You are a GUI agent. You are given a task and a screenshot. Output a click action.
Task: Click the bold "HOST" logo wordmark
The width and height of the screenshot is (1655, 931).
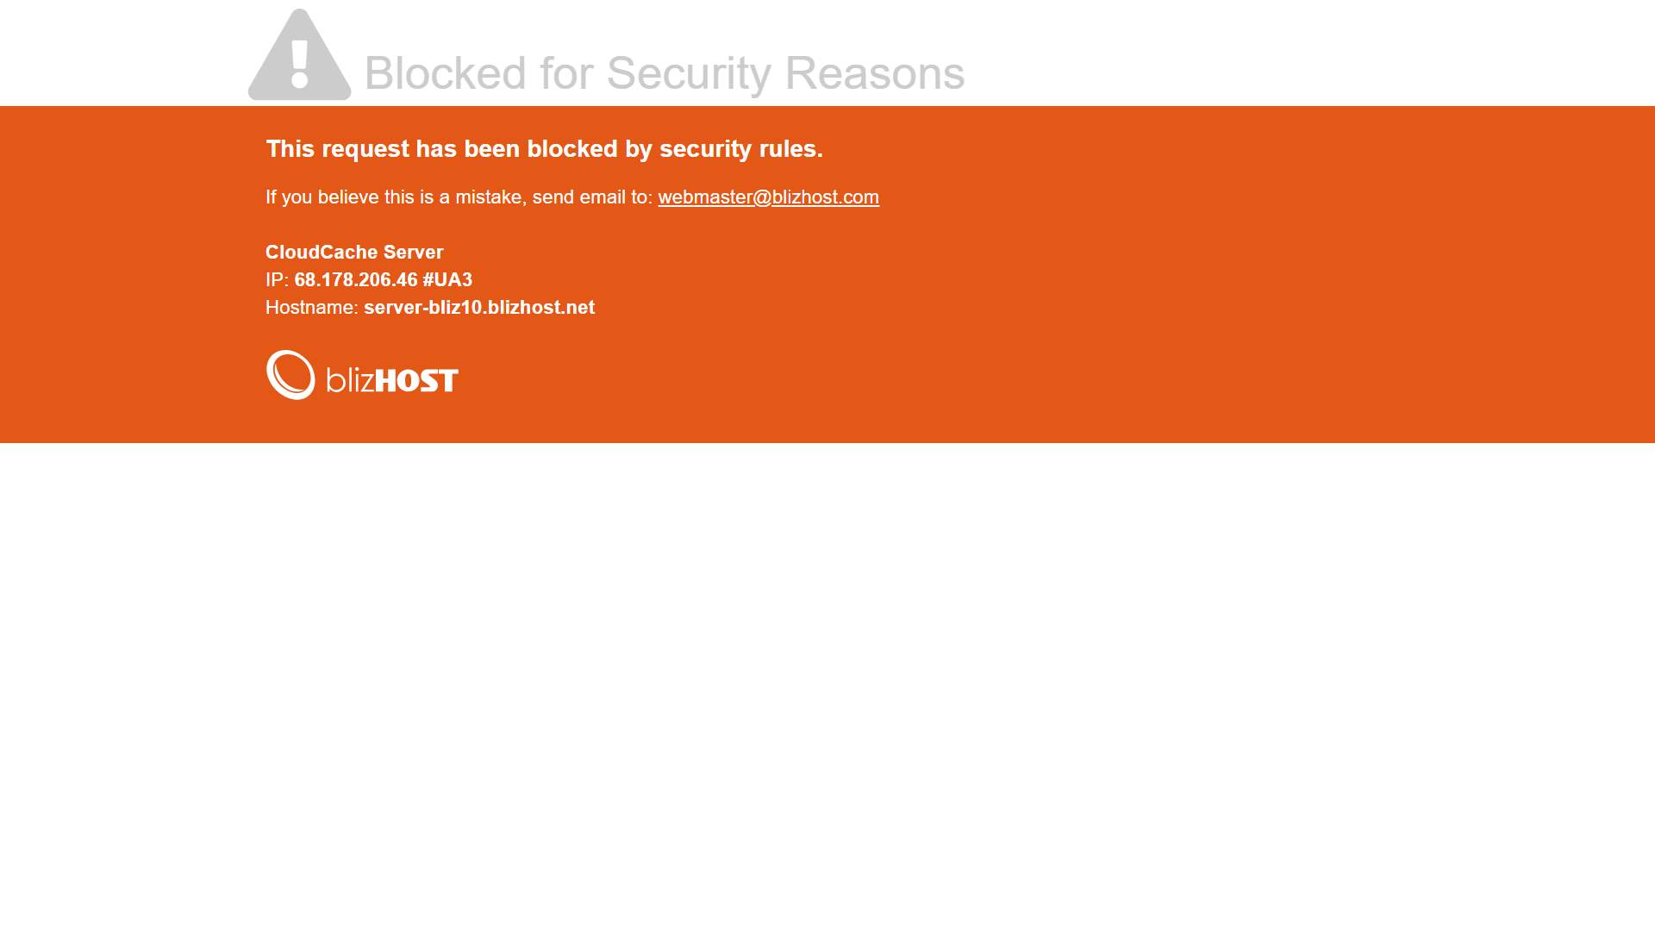coord(416,380)
